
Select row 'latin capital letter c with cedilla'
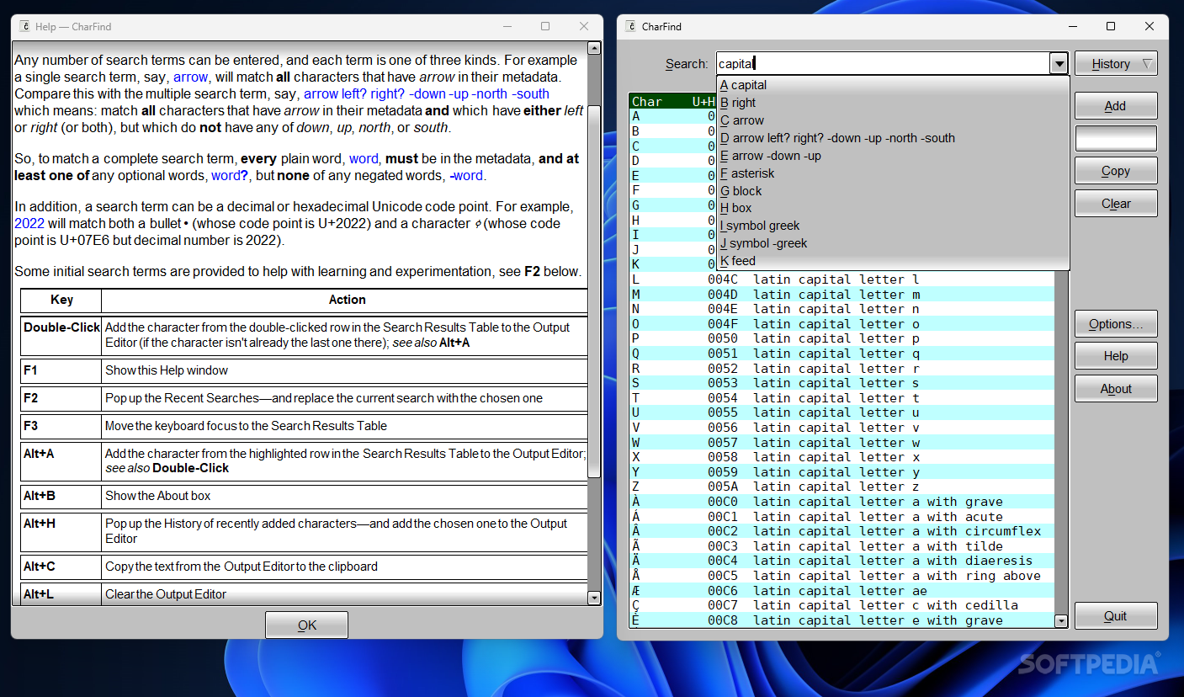[x=842, y=605]
